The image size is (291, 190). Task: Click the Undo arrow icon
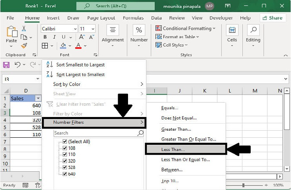click(17, 65)
